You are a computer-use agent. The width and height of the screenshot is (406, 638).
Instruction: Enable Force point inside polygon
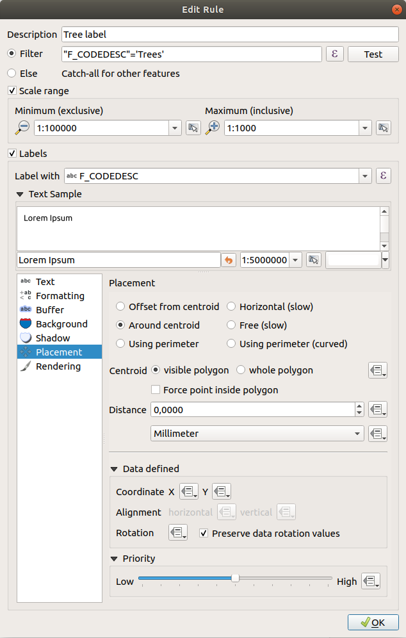pyautogui.click(x=156, y=389)
